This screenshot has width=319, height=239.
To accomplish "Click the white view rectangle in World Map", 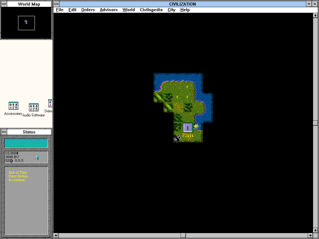I will tap(26, 23).
